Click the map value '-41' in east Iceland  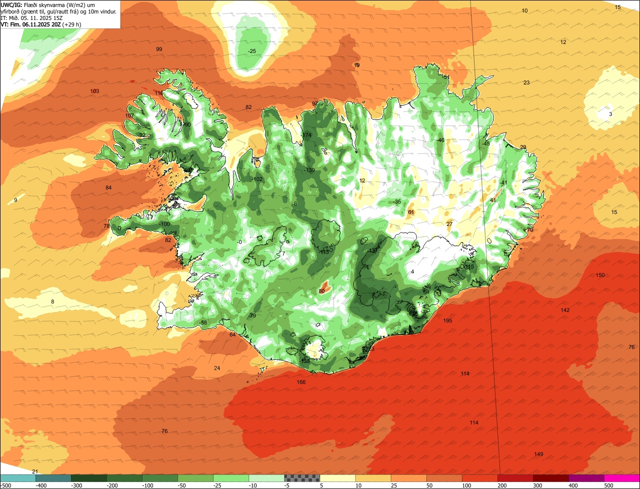tap(503, 182)
